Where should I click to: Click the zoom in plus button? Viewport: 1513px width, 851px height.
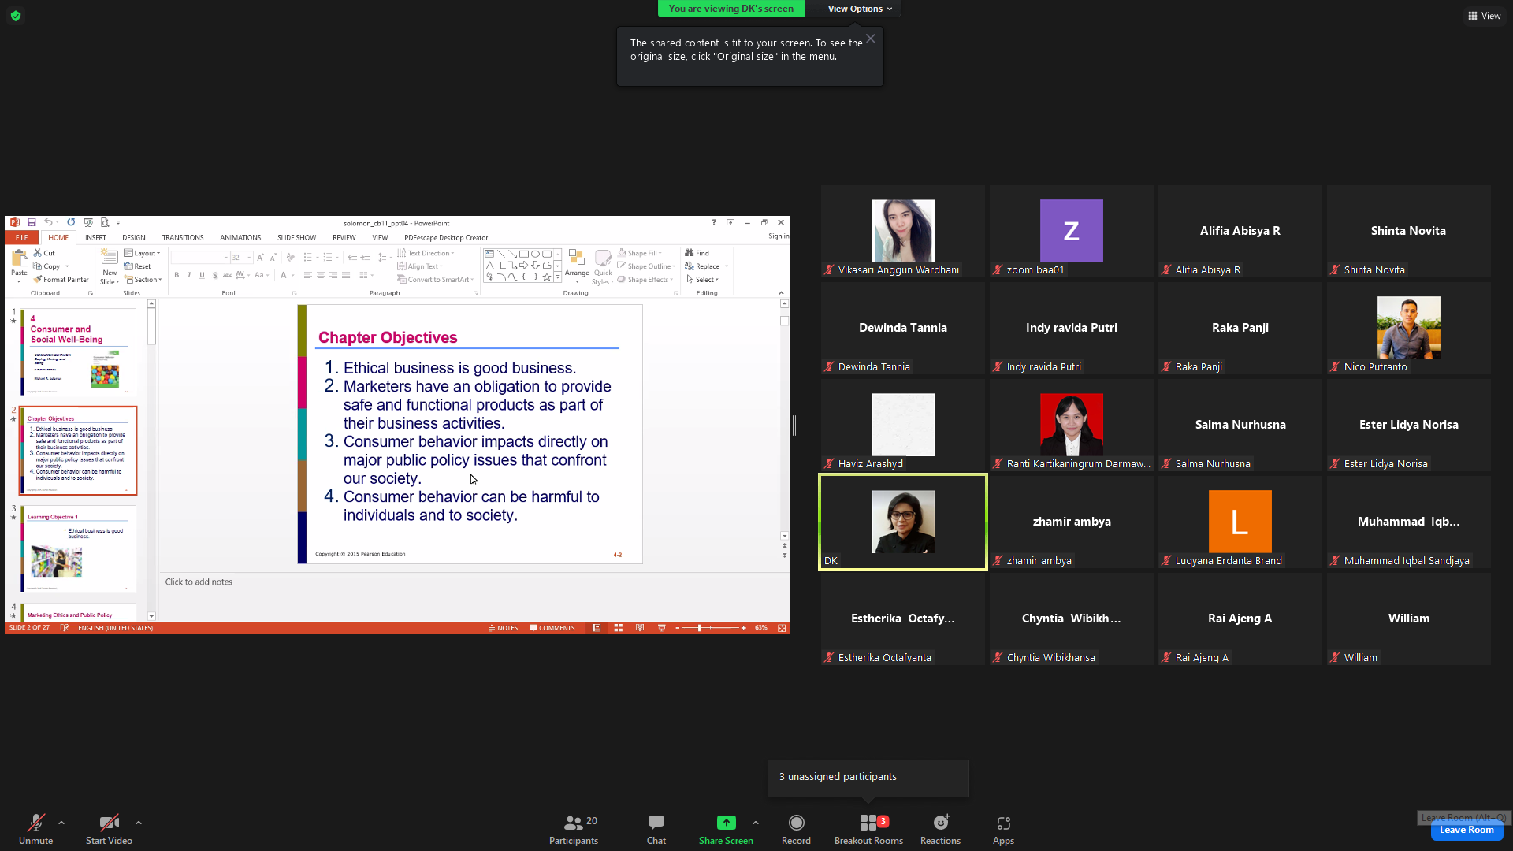coord(743,628)
